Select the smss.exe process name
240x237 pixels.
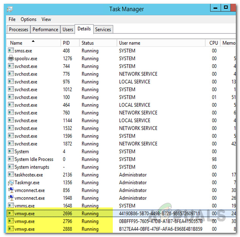click(23, 51)
